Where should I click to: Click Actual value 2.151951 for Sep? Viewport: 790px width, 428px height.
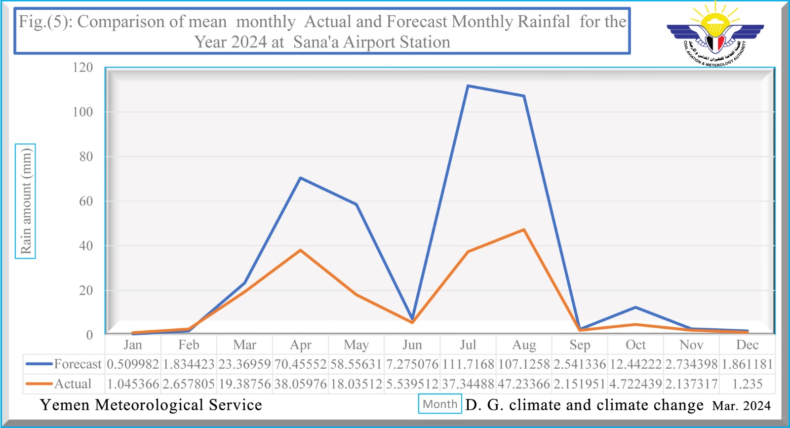(580, 384)
